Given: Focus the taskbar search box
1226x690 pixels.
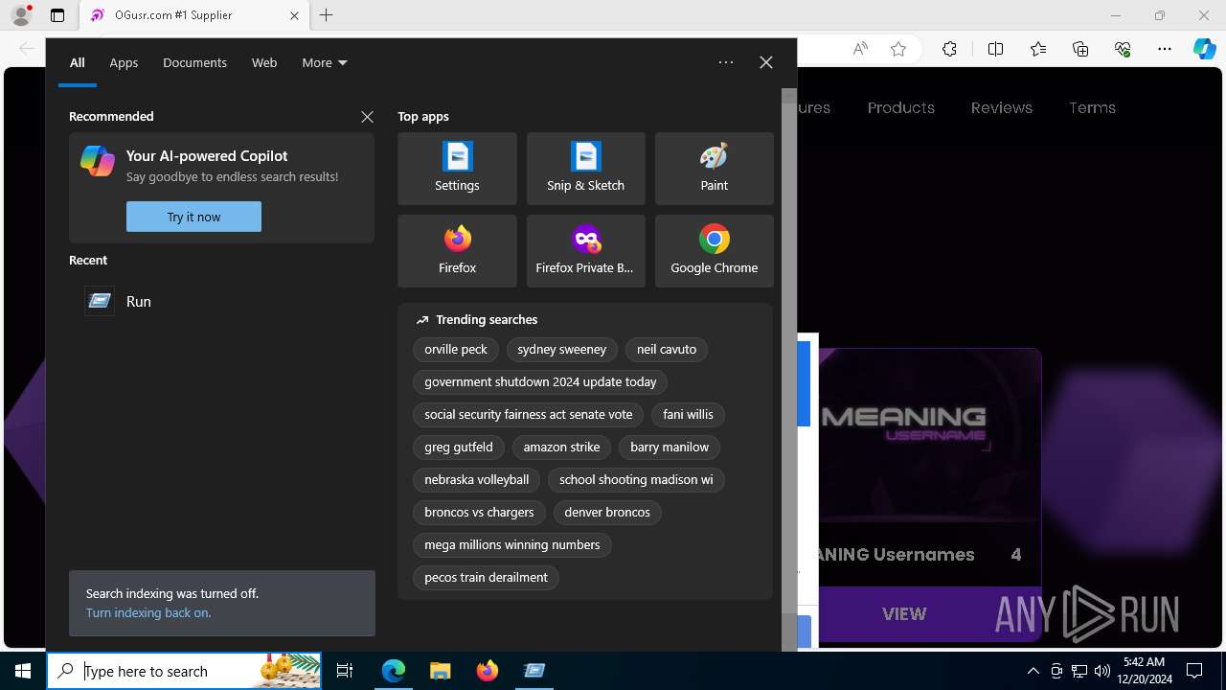Looking at the screenshot, I should click(184, 671).
